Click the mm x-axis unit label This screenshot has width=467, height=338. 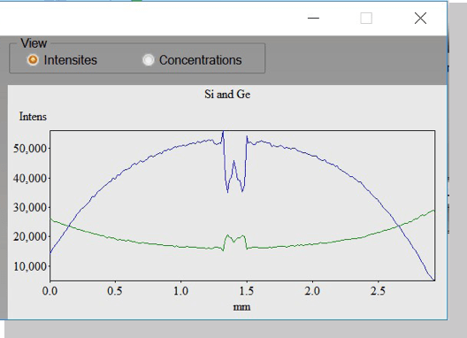(241, 307)
